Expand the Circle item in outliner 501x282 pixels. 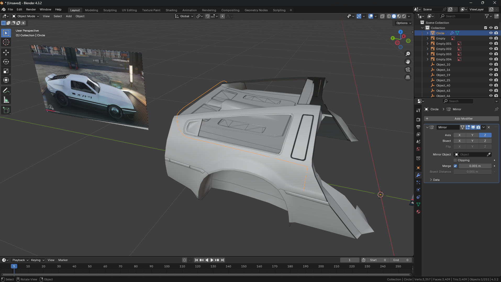coord(427,33)
